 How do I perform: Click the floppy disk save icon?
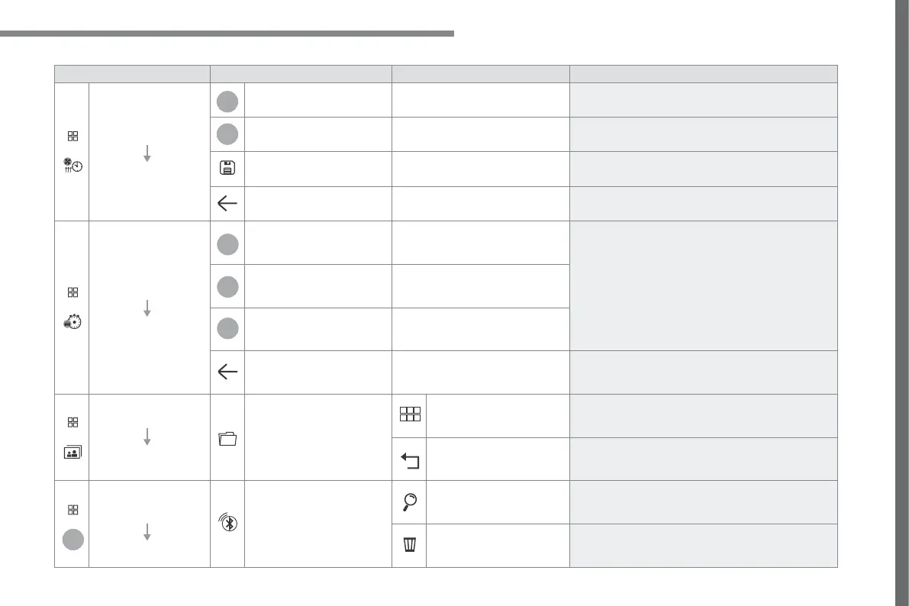point(227,169)
